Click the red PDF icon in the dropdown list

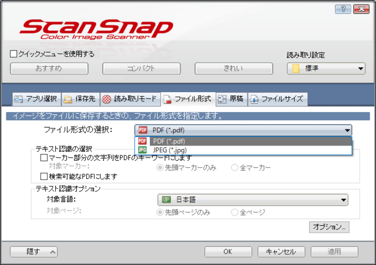(142, 141)
